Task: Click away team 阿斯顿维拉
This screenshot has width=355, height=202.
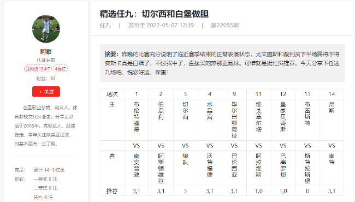Action: click(161, 168)
